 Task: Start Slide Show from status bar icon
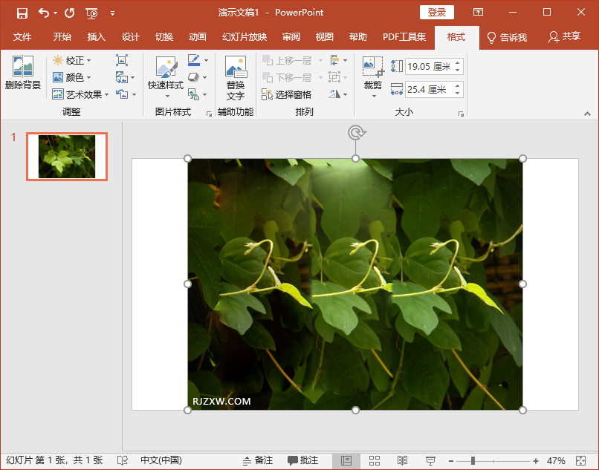coord(430,460)
